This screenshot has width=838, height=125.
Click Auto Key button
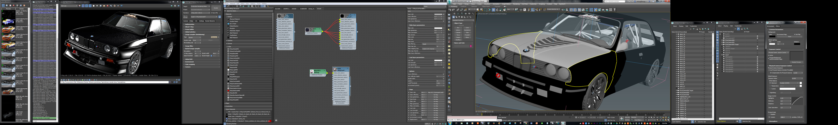[627, 117]
